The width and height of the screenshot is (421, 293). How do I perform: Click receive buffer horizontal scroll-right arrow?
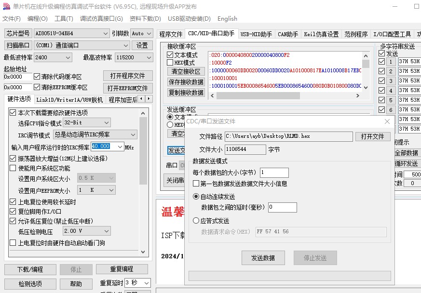[x=358, y=95]
